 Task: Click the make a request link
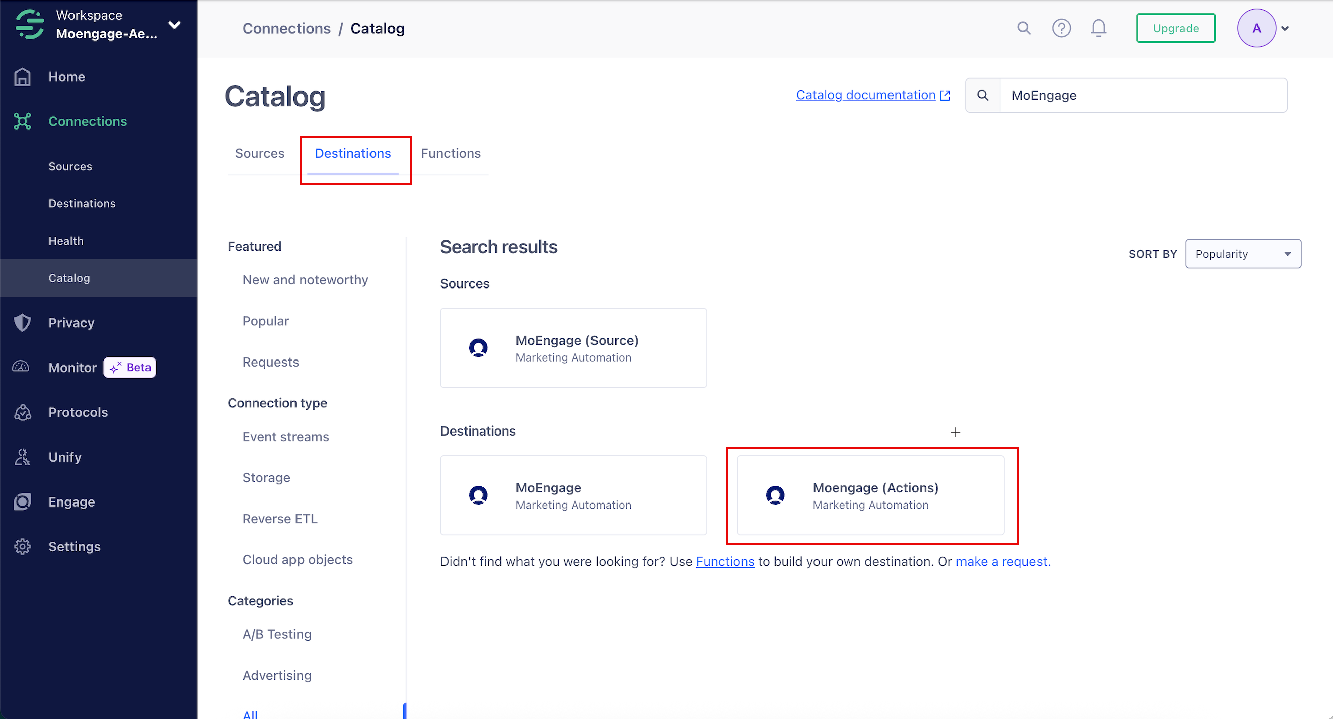coord(1003,561)
